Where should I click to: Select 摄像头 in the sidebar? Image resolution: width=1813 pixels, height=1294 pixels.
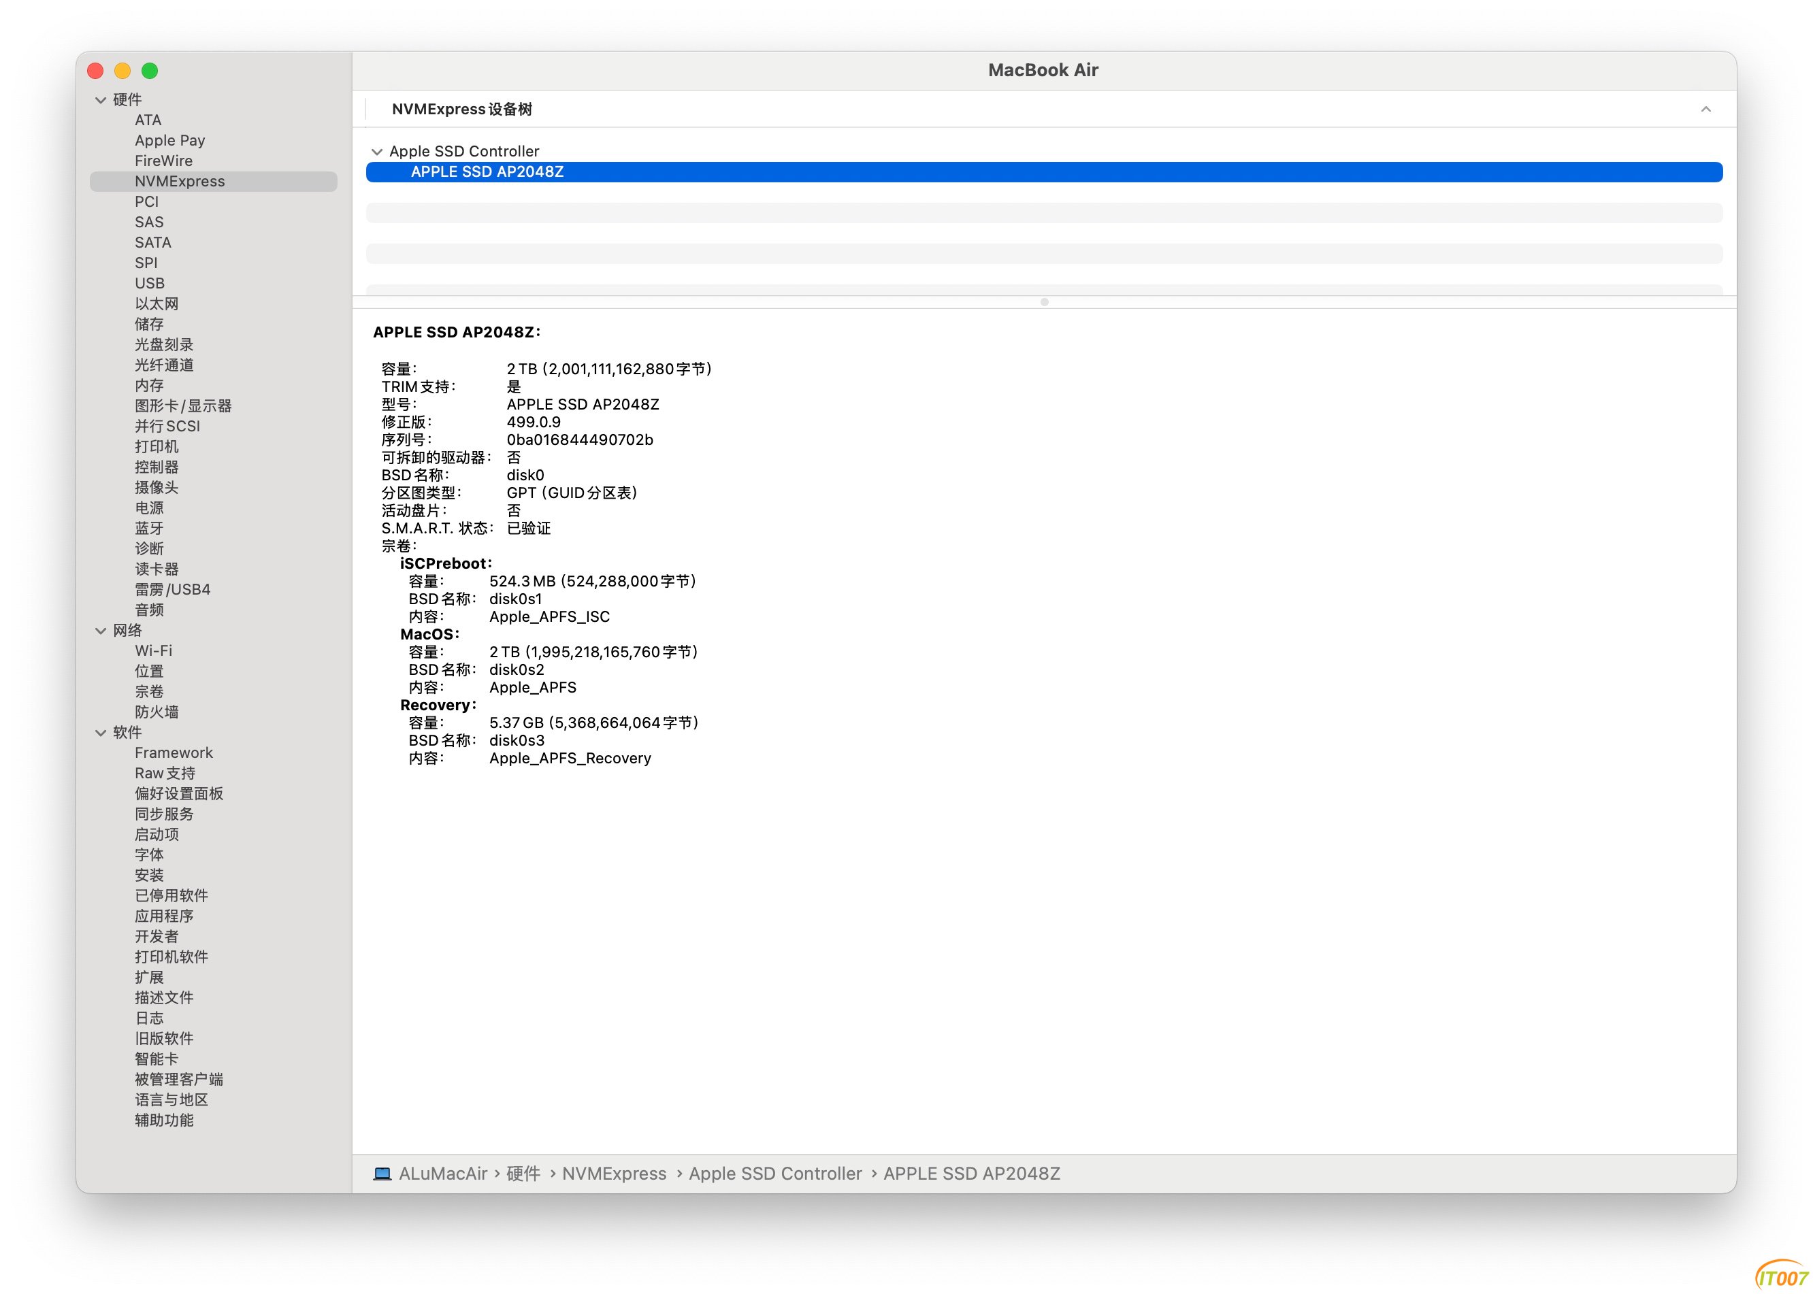[157, 488]
